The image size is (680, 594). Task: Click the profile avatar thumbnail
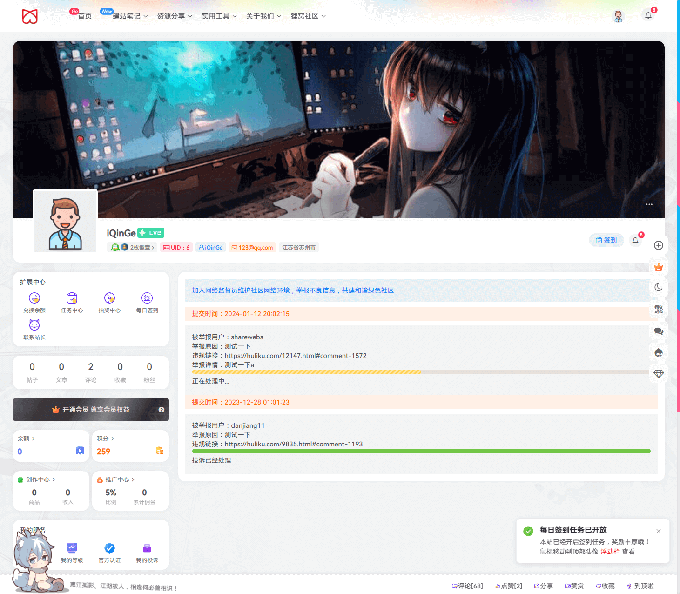65,221
